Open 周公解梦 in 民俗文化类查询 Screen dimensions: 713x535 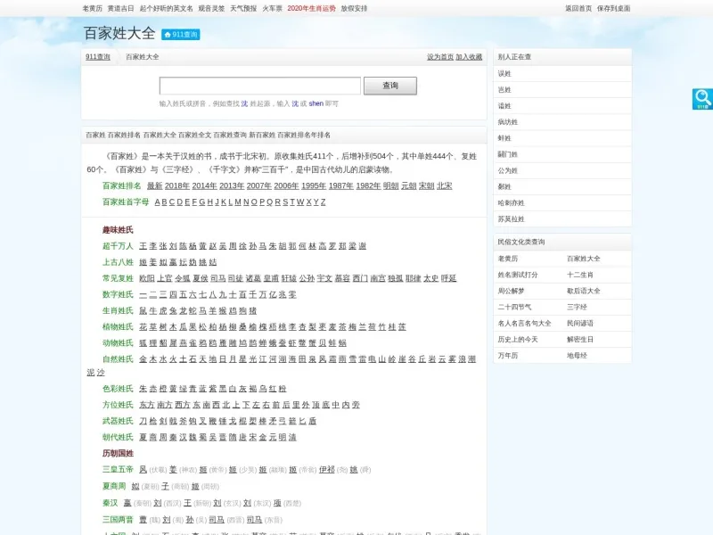click(x=511, y=292)
